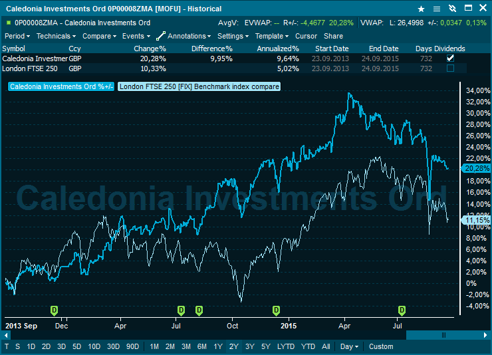The height and width of the screenshot is (355, 492).
Task: Select the All period button
Action: [x=326, y=346]
